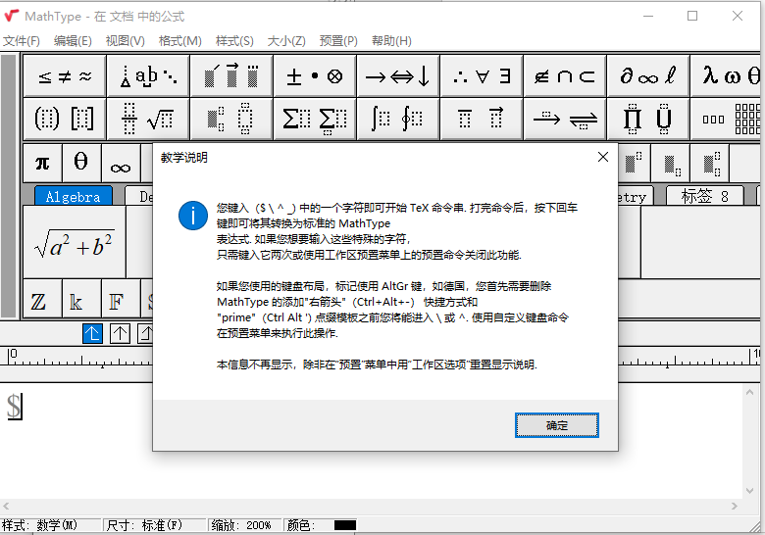
Task: Open the relational symbols palette (≤ ≠ ≈)
Action: pos(65,76)
